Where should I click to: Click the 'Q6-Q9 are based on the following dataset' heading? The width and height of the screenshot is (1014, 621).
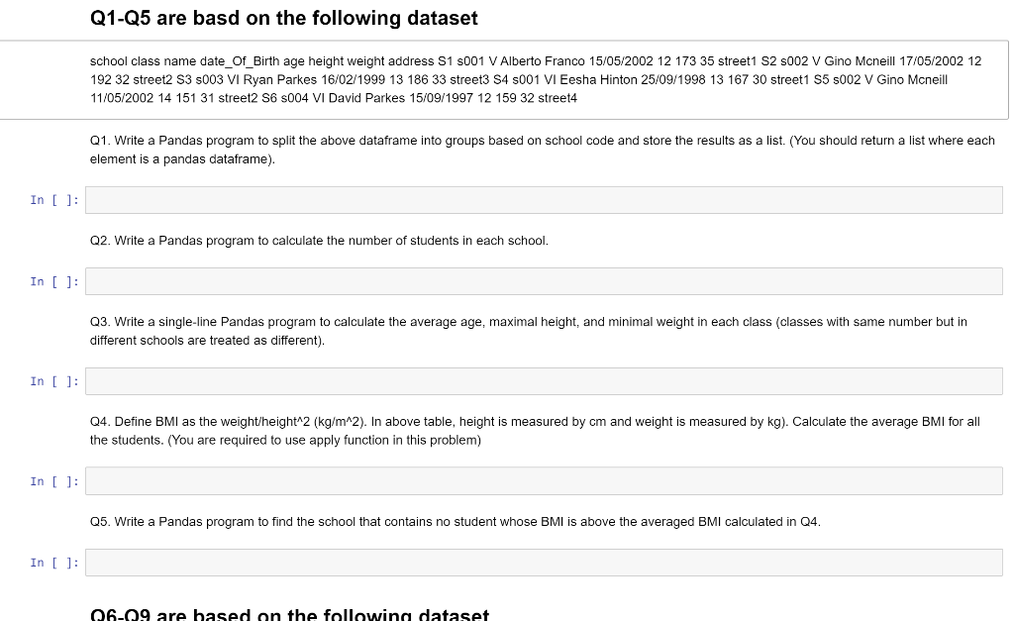290,614
